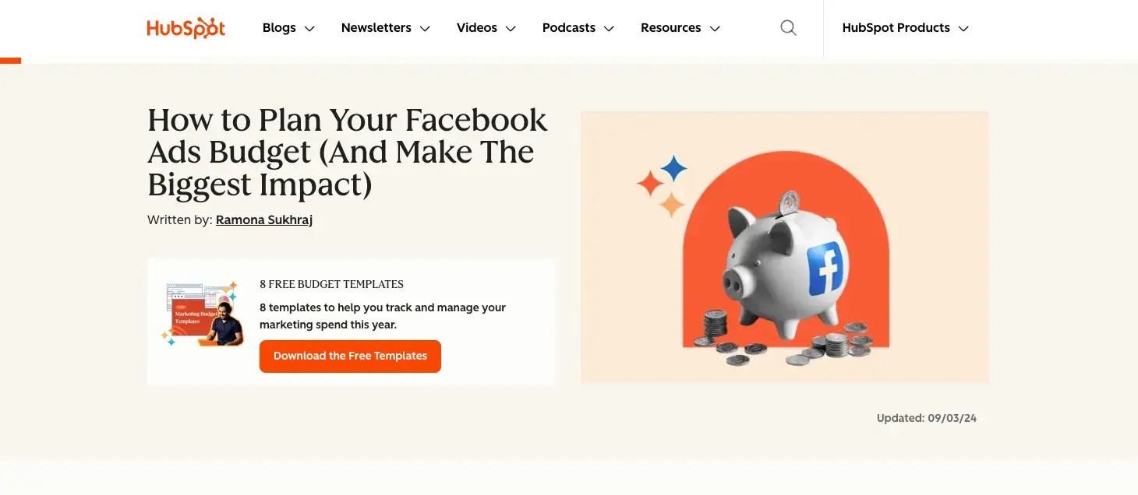Select Newsletters from the top navigation
This screenshot has width=1138, height=495.
pyautogui.click(x=376, y=27)
